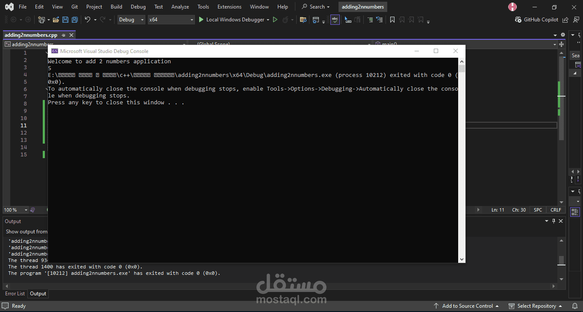583x312 pixels.
Task: Close the adding2nnumbers.cpp tab
Action: pos(71,35)
